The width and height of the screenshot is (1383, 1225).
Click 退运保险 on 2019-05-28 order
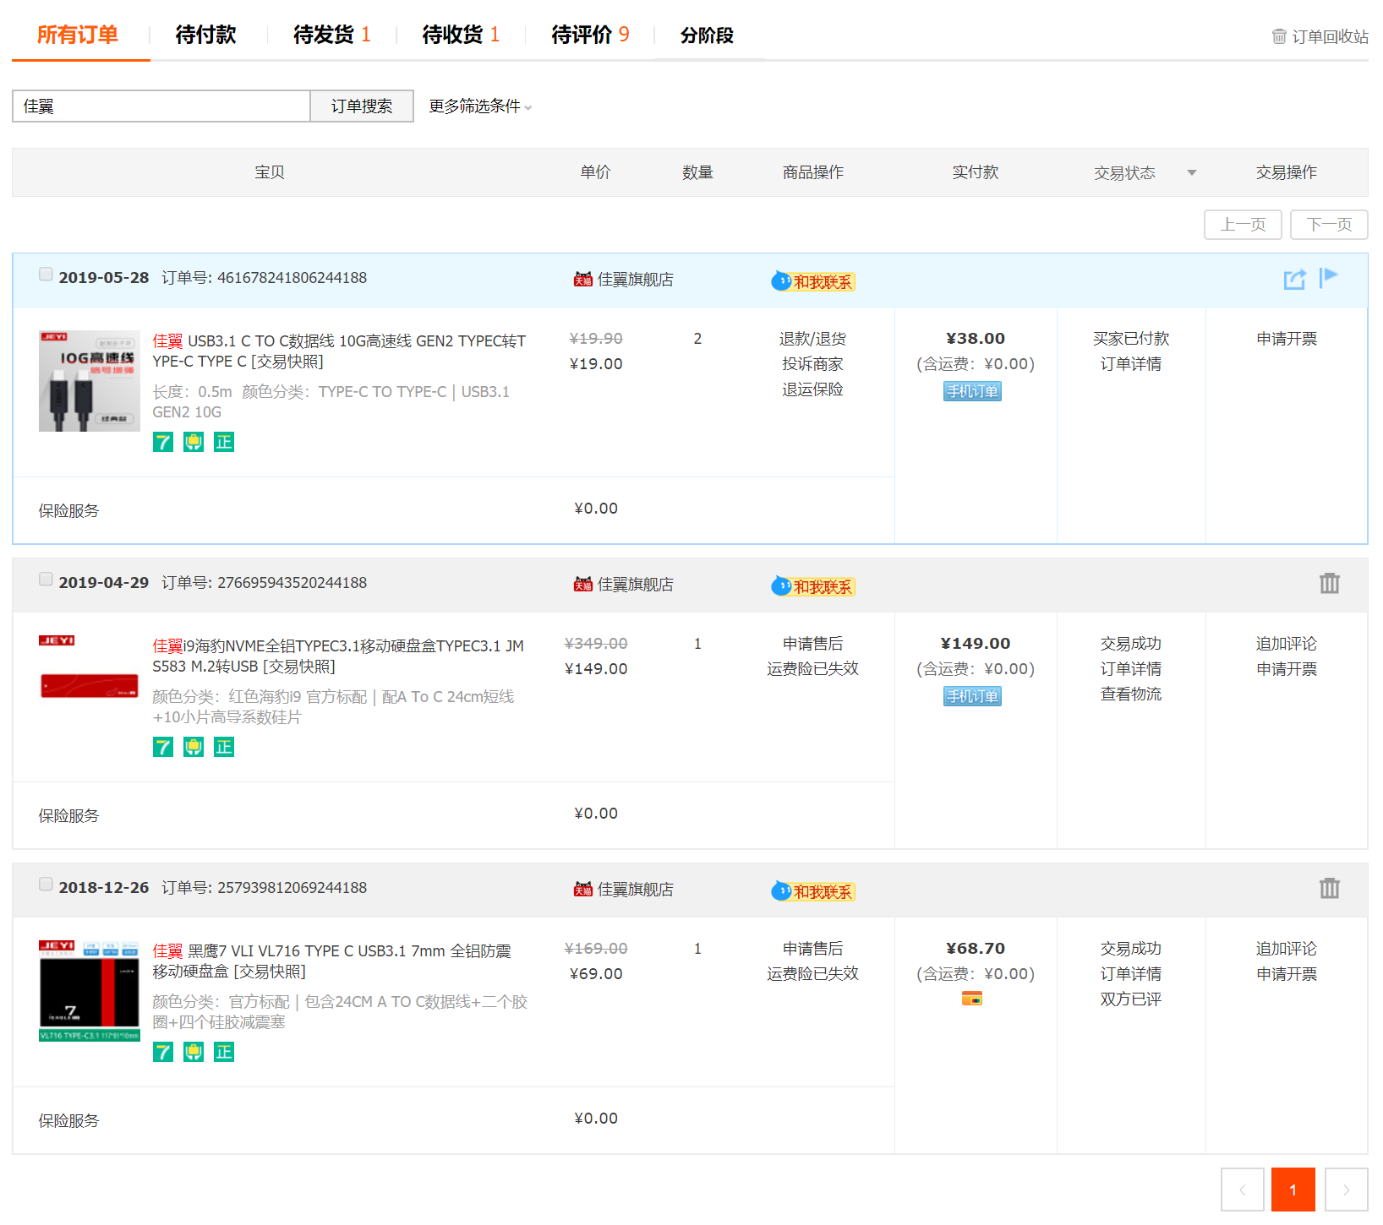pos(812,389)
